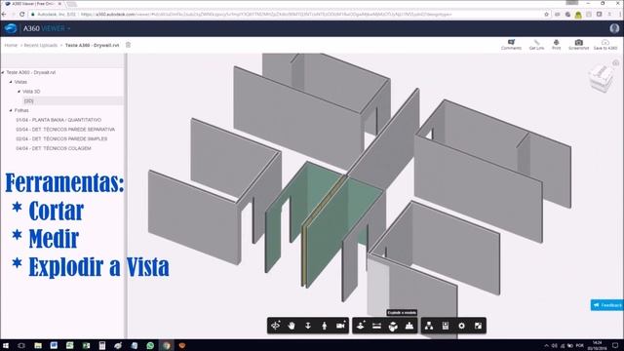Image resolution: width=624 pixels, height=351 pixels.
Task: Open the Camera interactions tool
Action: click(x=340, y=326)
